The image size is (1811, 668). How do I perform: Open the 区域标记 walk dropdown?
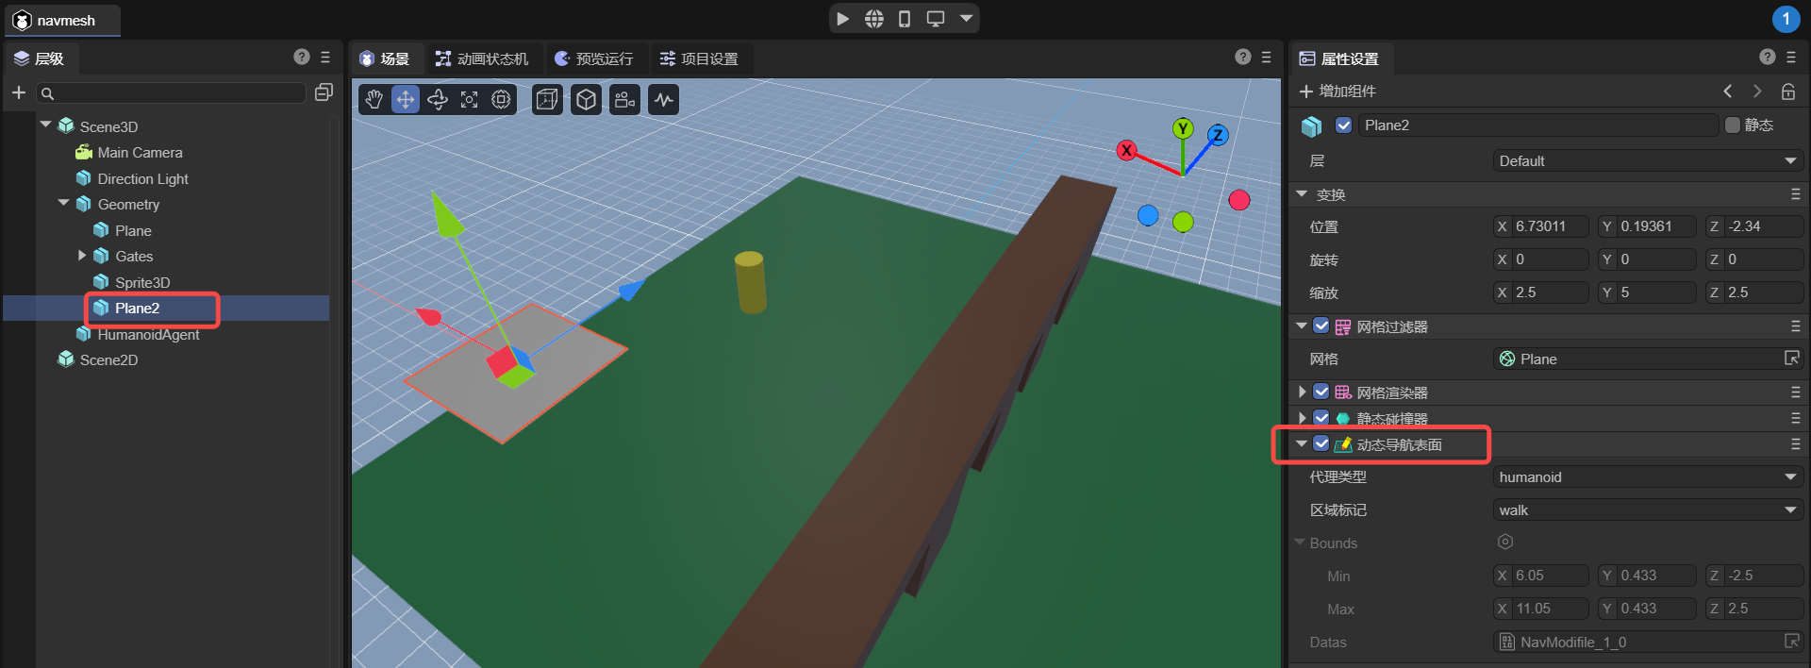[1646, 510]
